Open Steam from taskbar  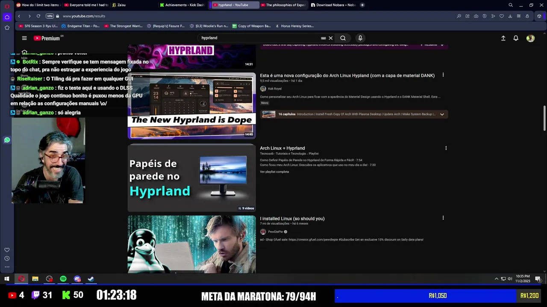pos(91,279)
